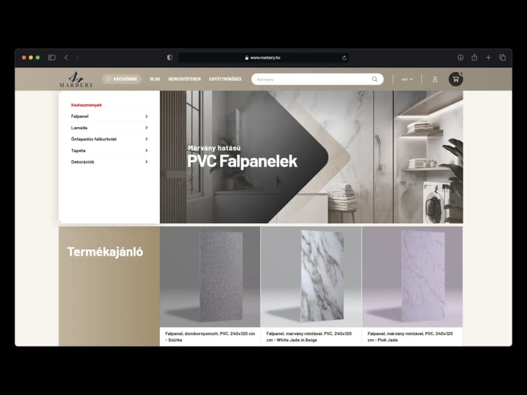Expand the Tapéta category arrow
This screenshot has width=527, height=395.
pyautogui.click(x=146, y=151)
